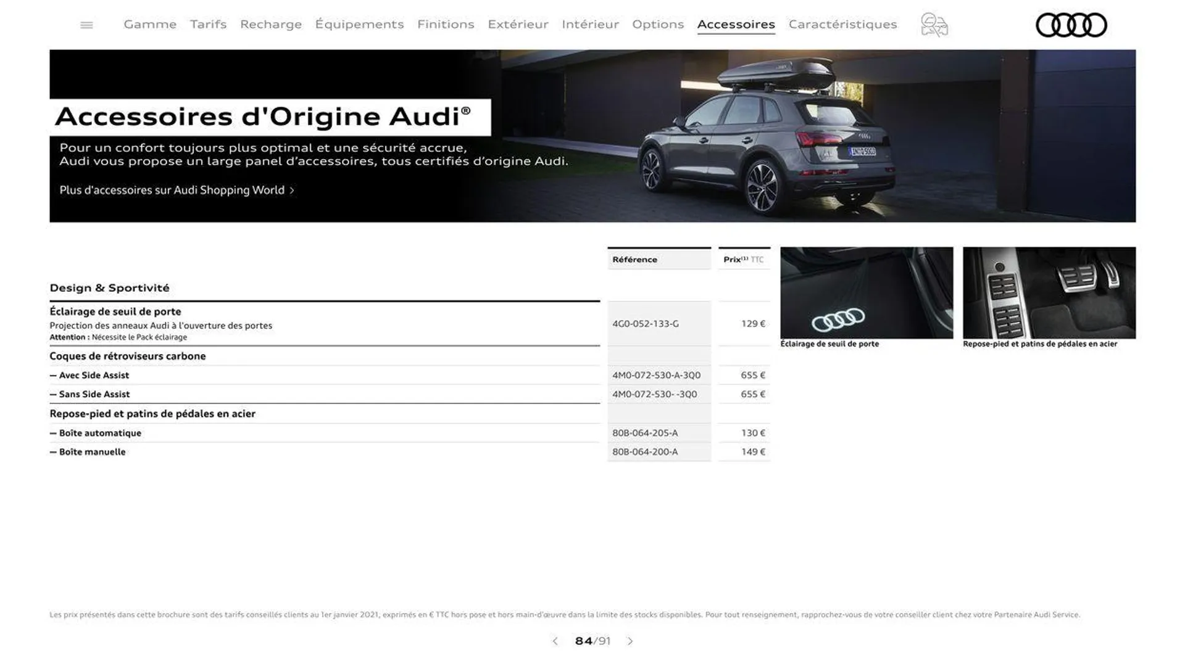This screenshot has width=1185, height=666.
Task: Click the footer pricing disclaimer text
Action: (x=565, y=615)
